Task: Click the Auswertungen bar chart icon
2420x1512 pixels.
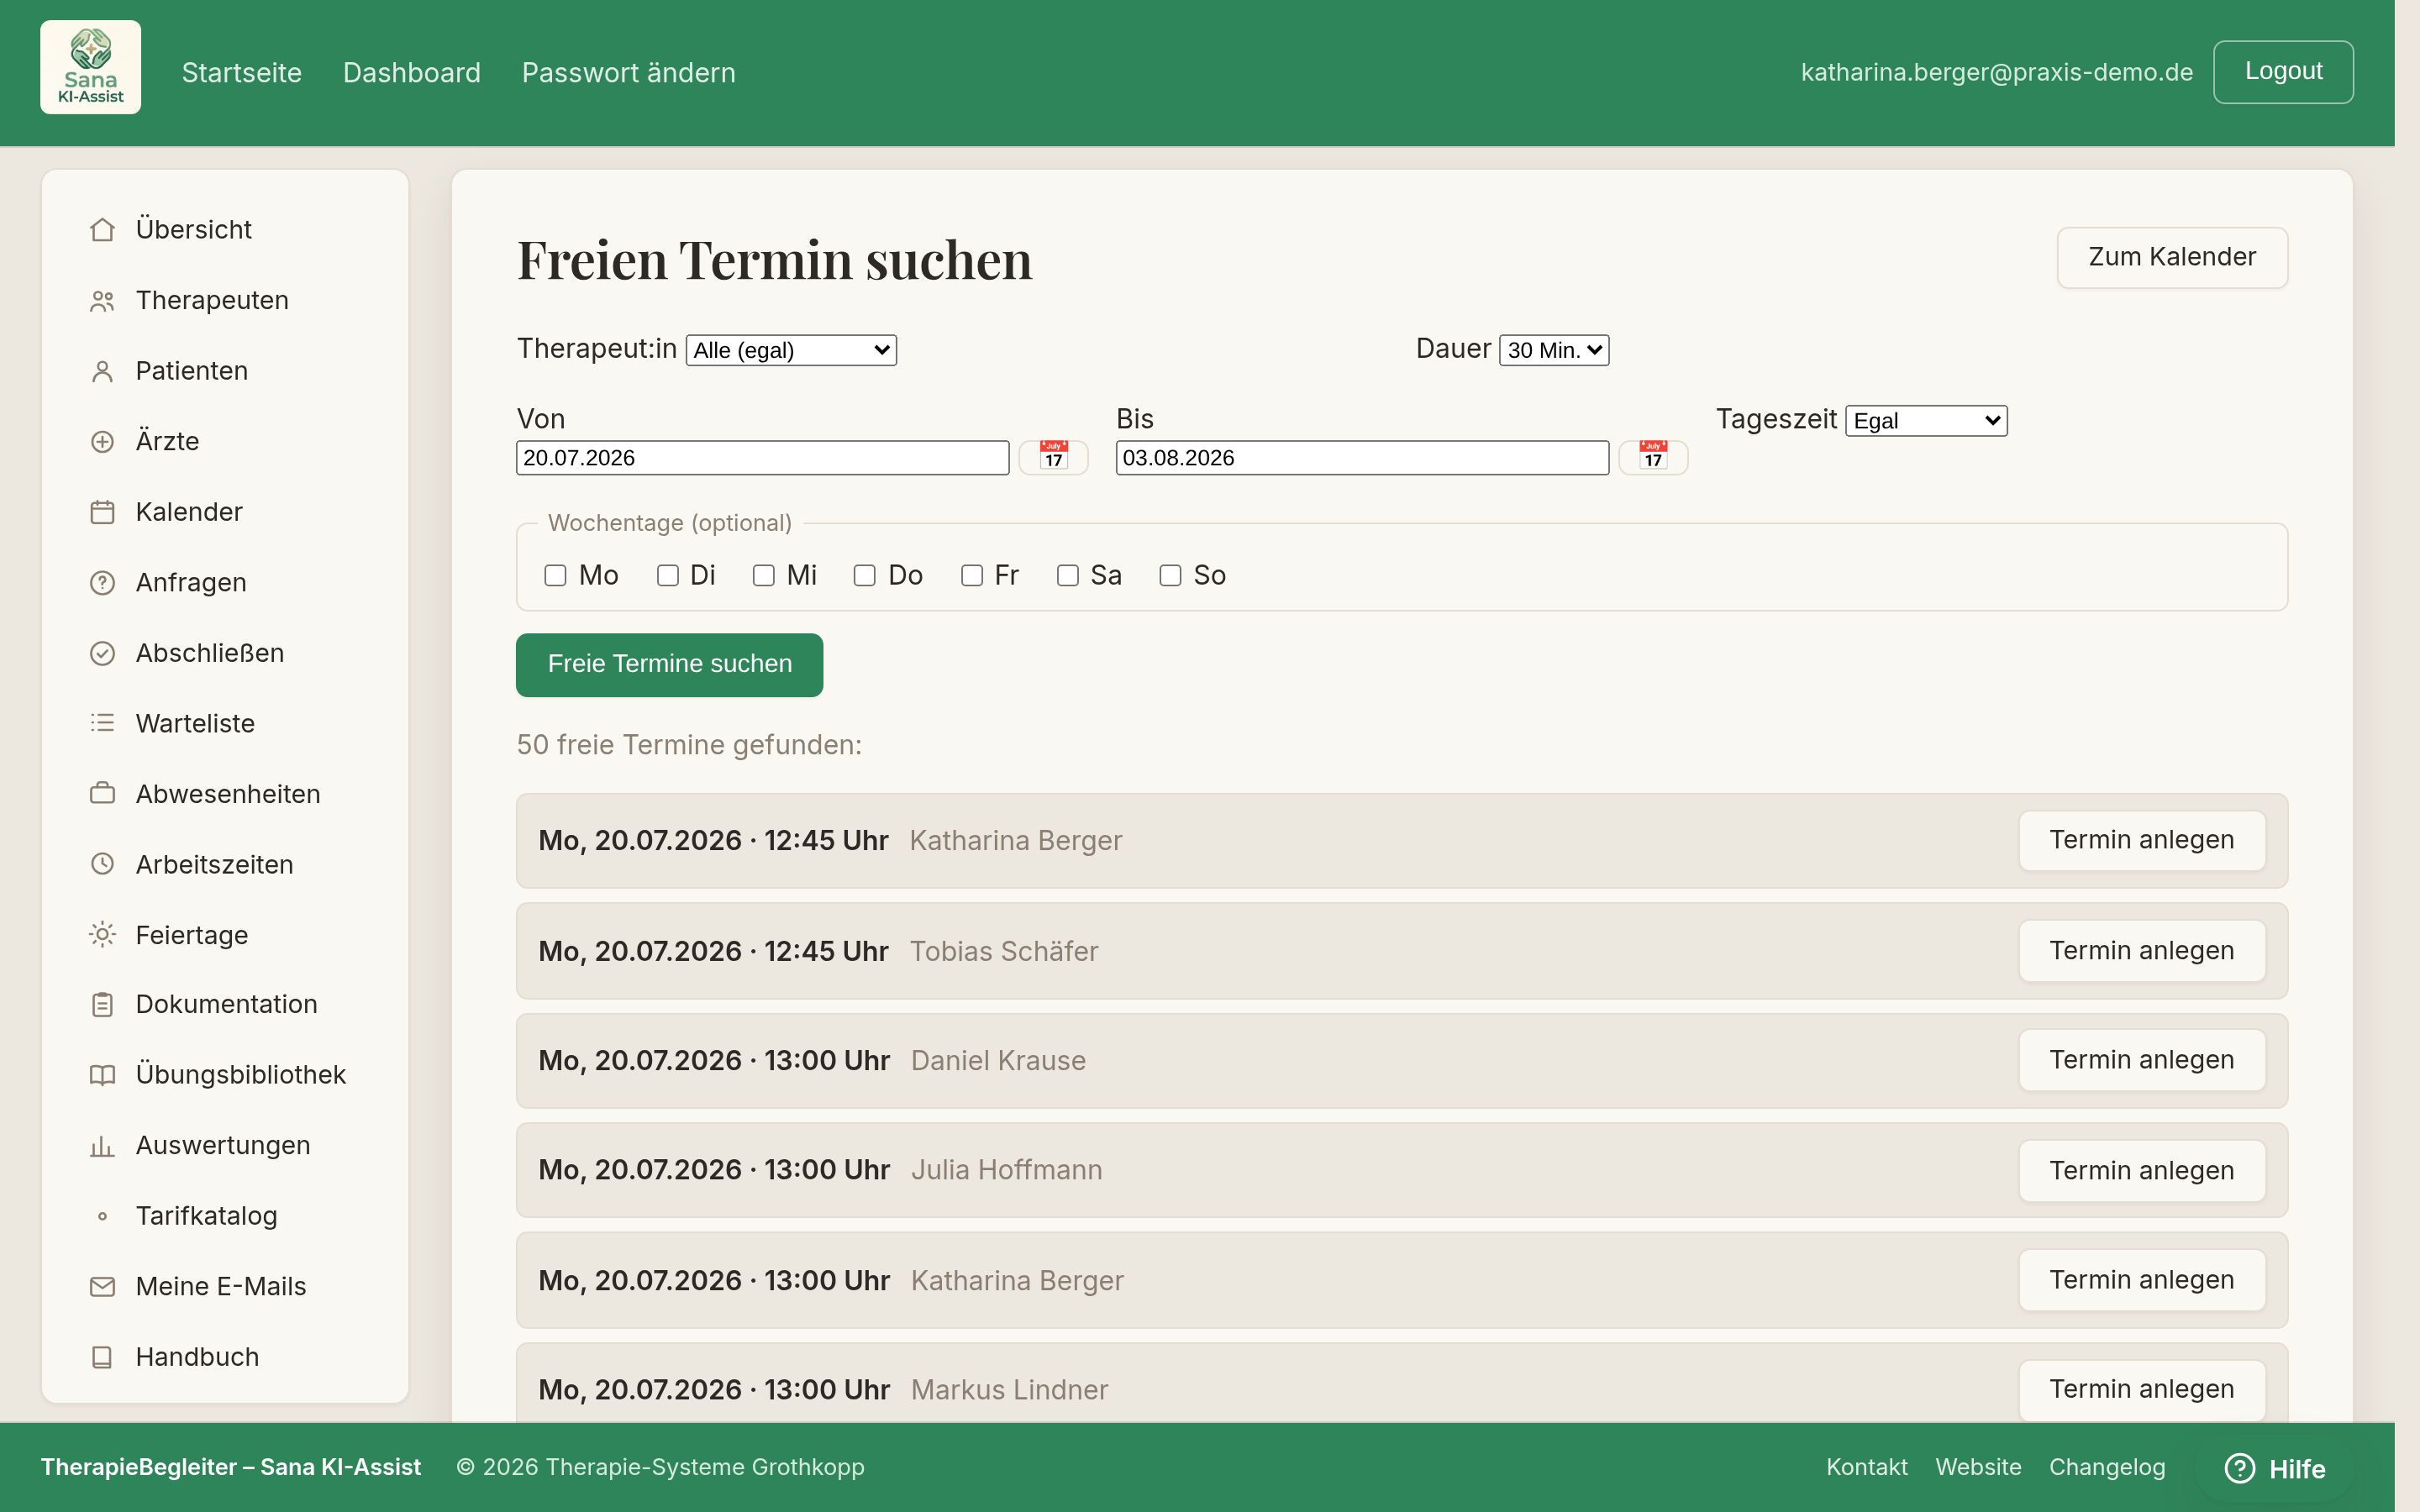Action: click(x=102, y=1146)
